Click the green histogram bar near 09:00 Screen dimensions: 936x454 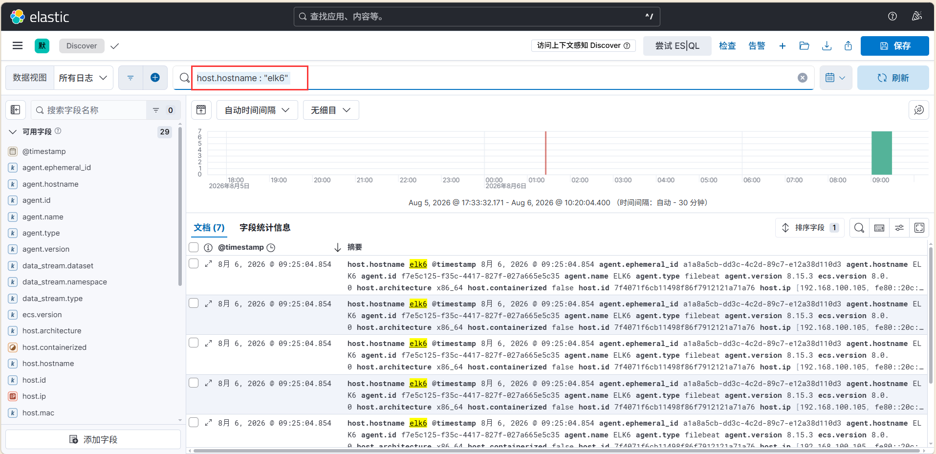pos(882,153)
